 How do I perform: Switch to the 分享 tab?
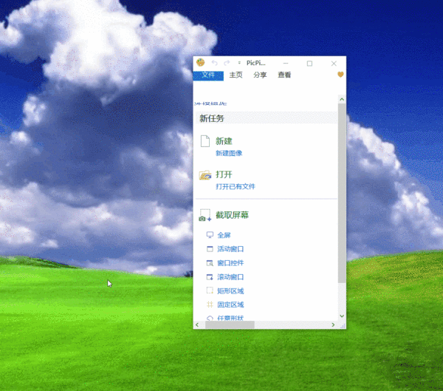pyautogui.click(x=260, y=75)
